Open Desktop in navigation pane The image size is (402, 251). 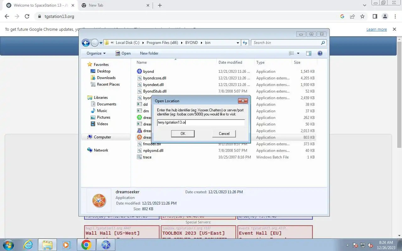coord(104,71)
